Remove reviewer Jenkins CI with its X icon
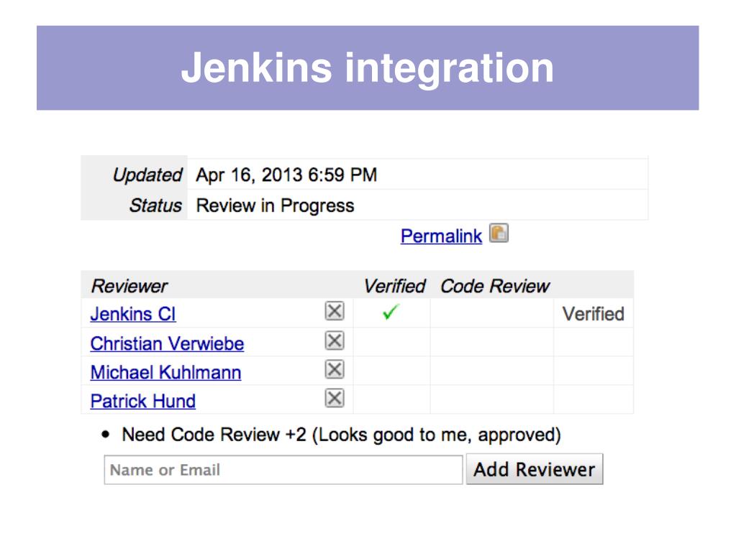The image size is (736, 551). [x=335, y=310]
